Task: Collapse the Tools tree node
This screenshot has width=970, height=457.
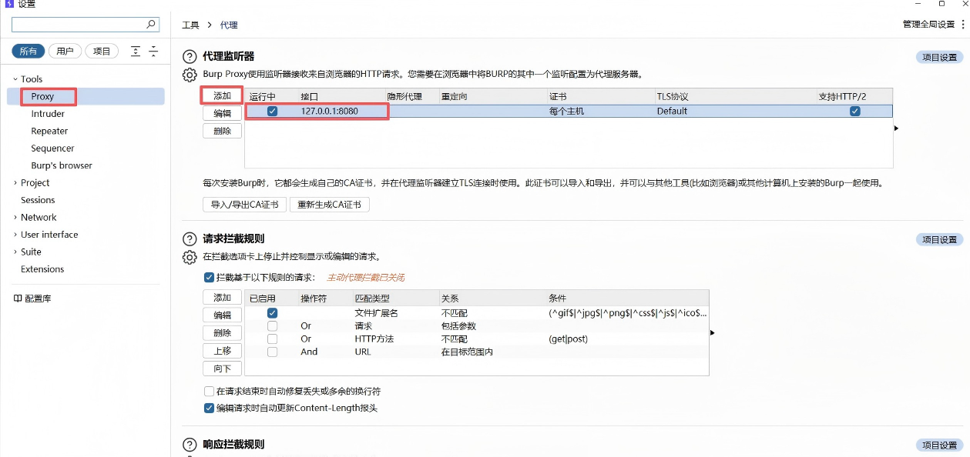Action: coord(15,79)
